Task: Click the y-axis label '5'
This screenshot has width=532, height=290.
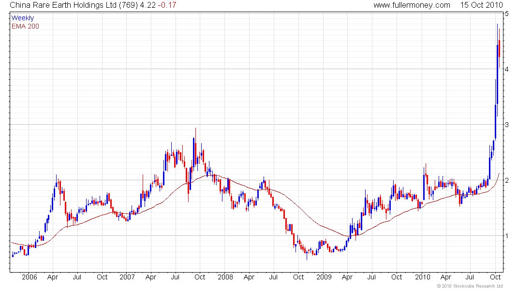Action: 507,14
